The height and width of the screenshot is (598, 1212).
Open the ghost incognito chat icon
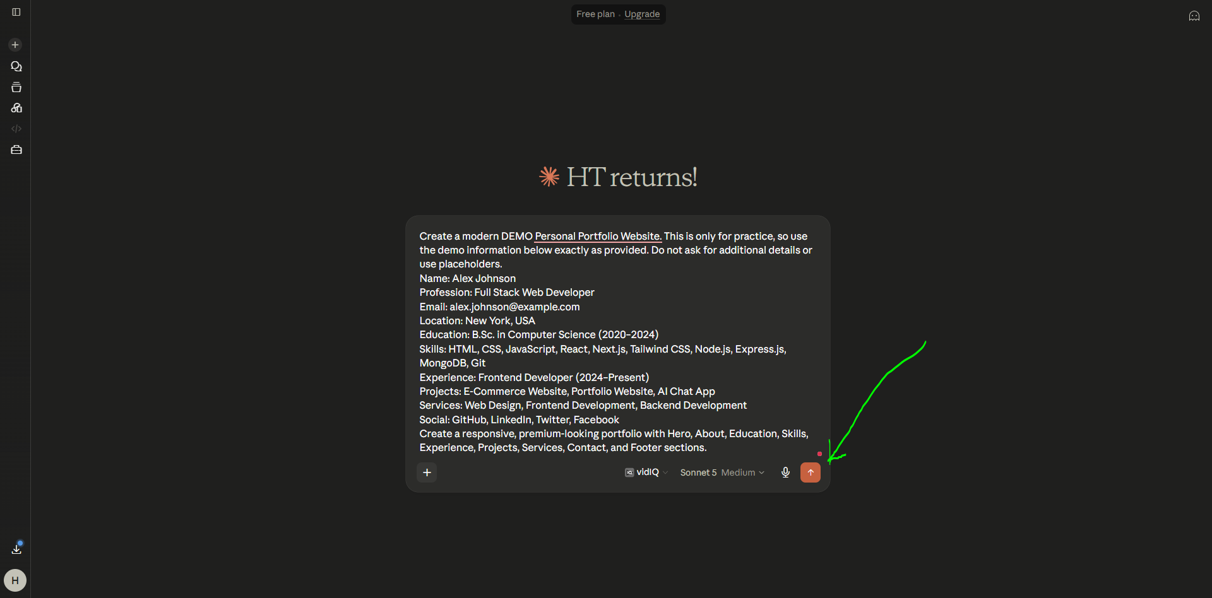click(x=1194, y=16)
